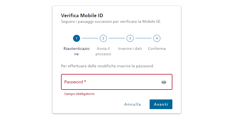
Task: Click the Verifica Mobile ID heading
Action: pos(82,16)
